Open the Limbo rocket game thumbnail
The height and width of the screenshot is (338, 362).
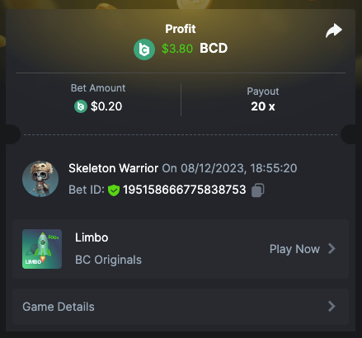42,249
